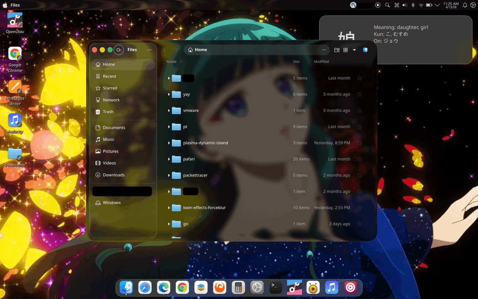Expand the plasma-dynamic-island folder triangle
The height and width of the screenshot is (299, 478).
pos(169,143)
